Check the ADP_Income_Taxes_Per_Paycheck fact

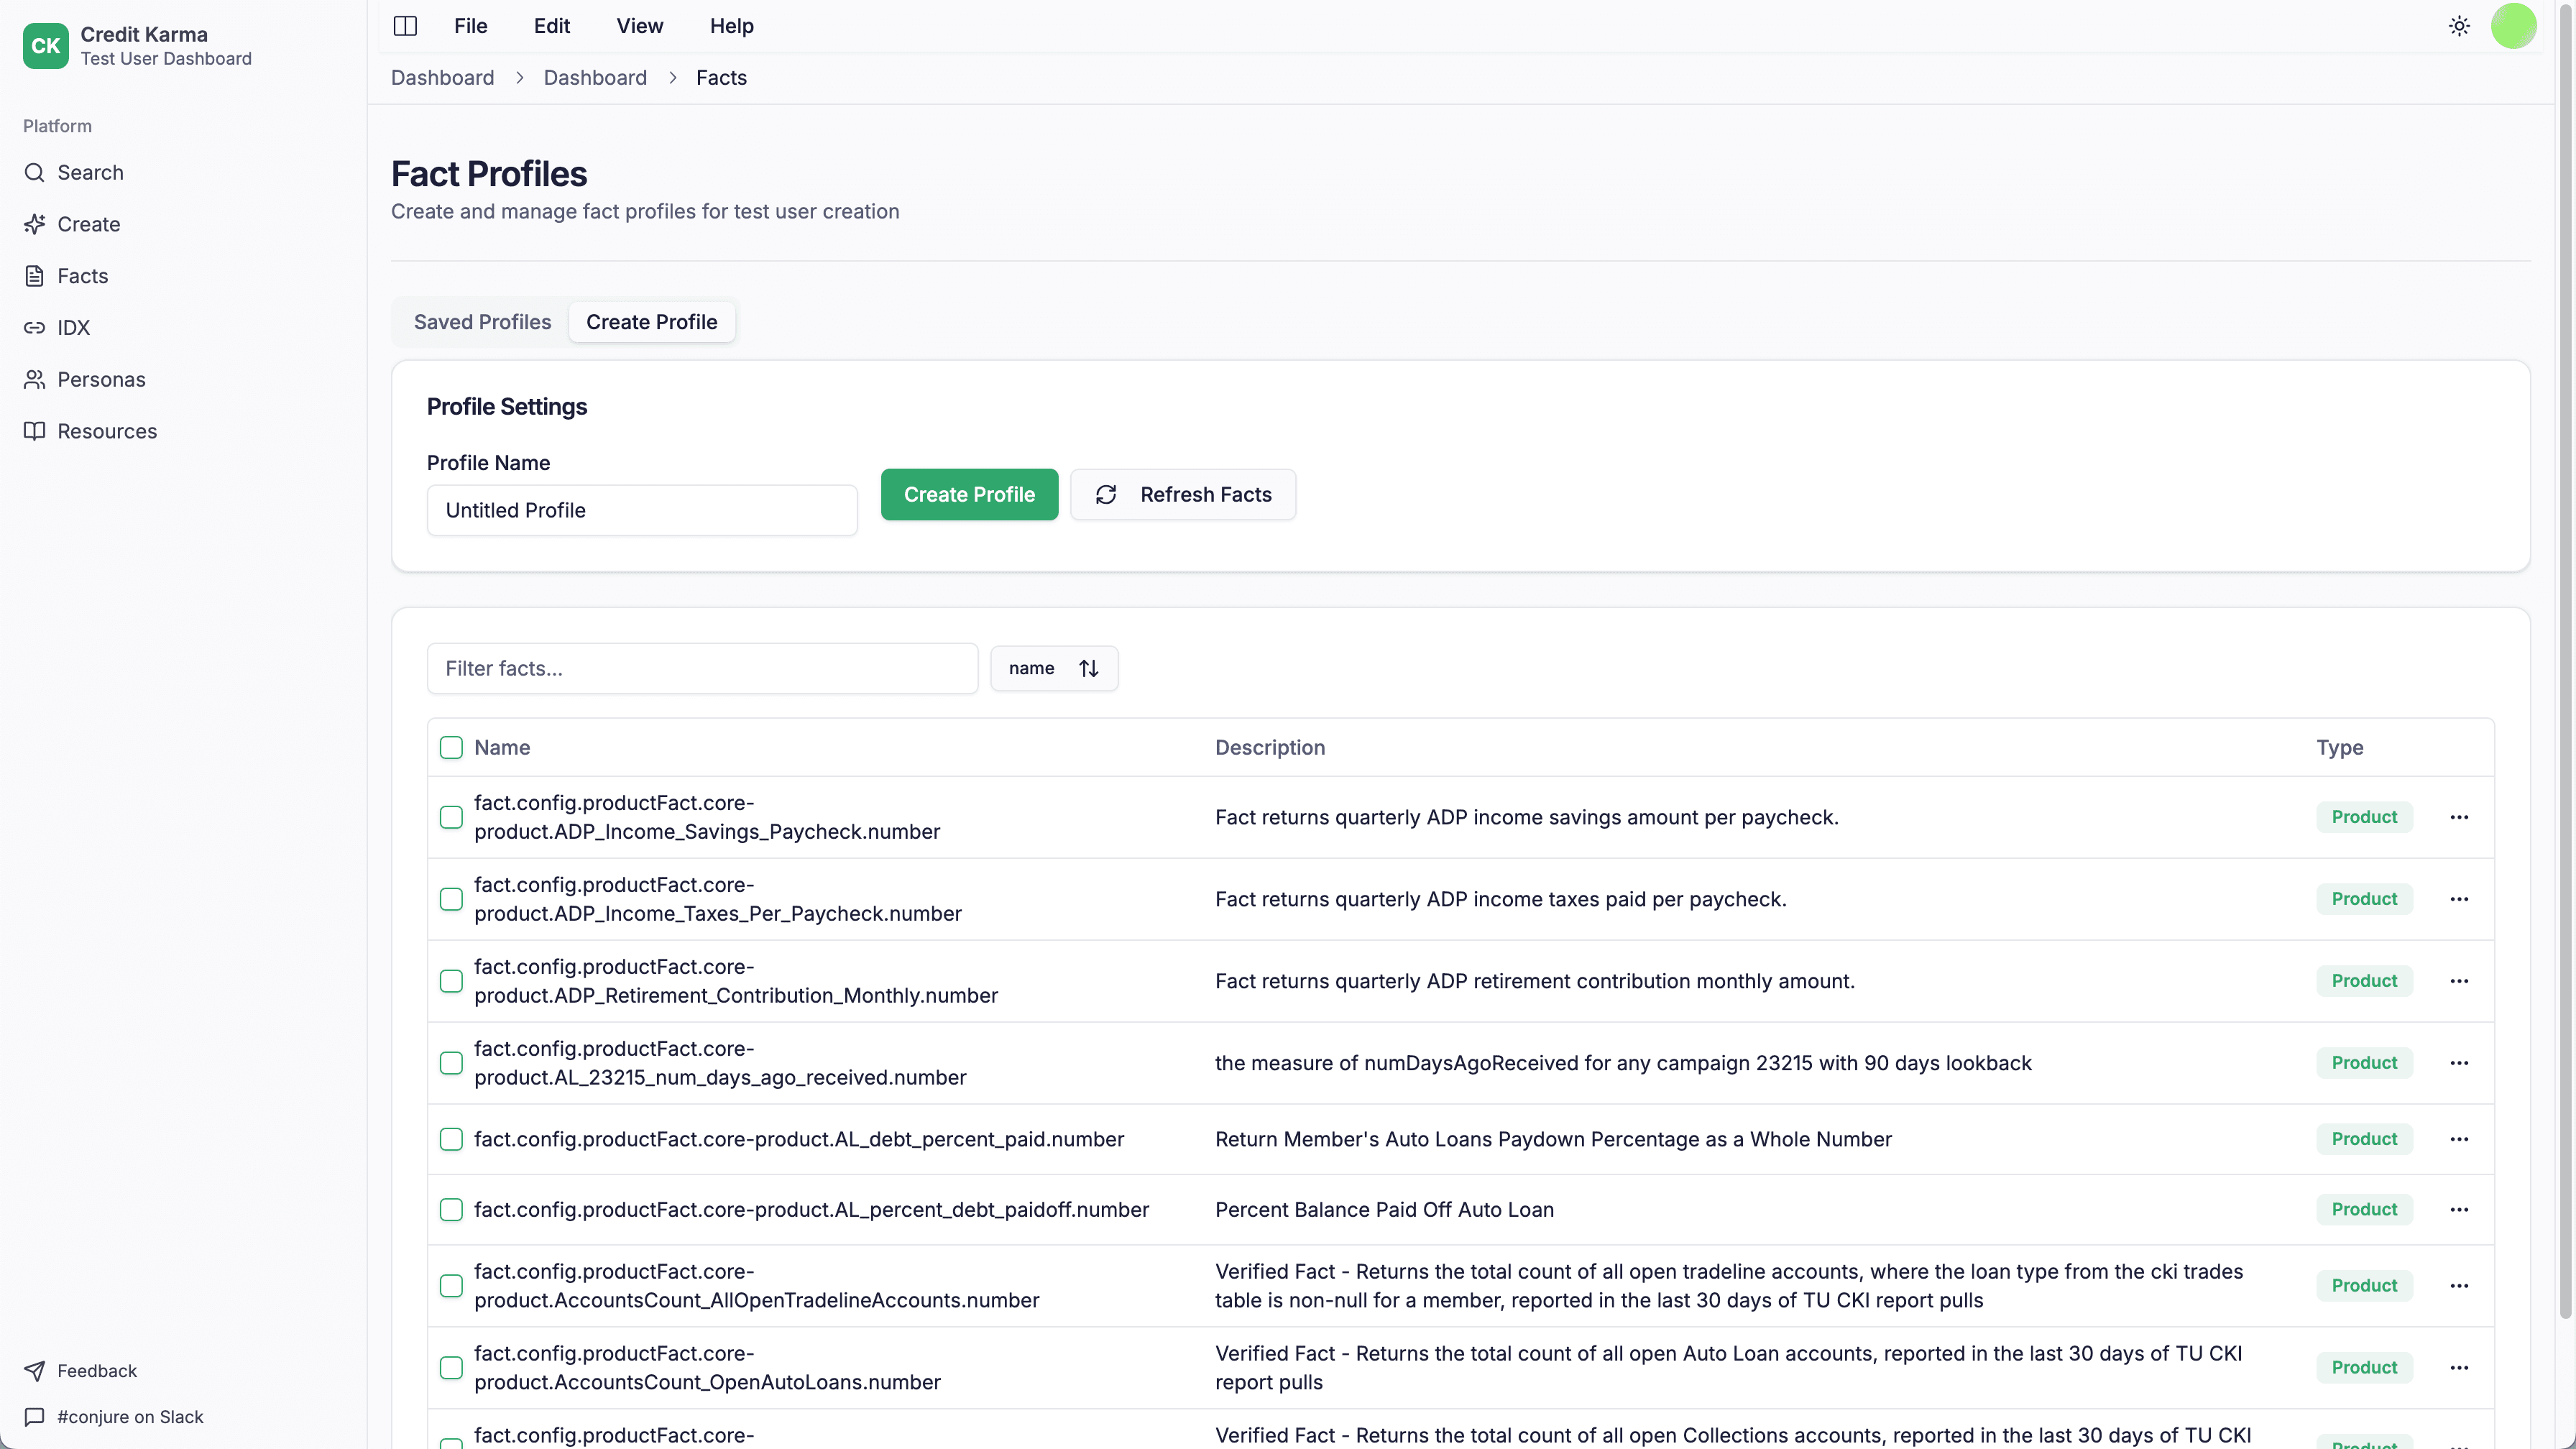pos(451,899)
